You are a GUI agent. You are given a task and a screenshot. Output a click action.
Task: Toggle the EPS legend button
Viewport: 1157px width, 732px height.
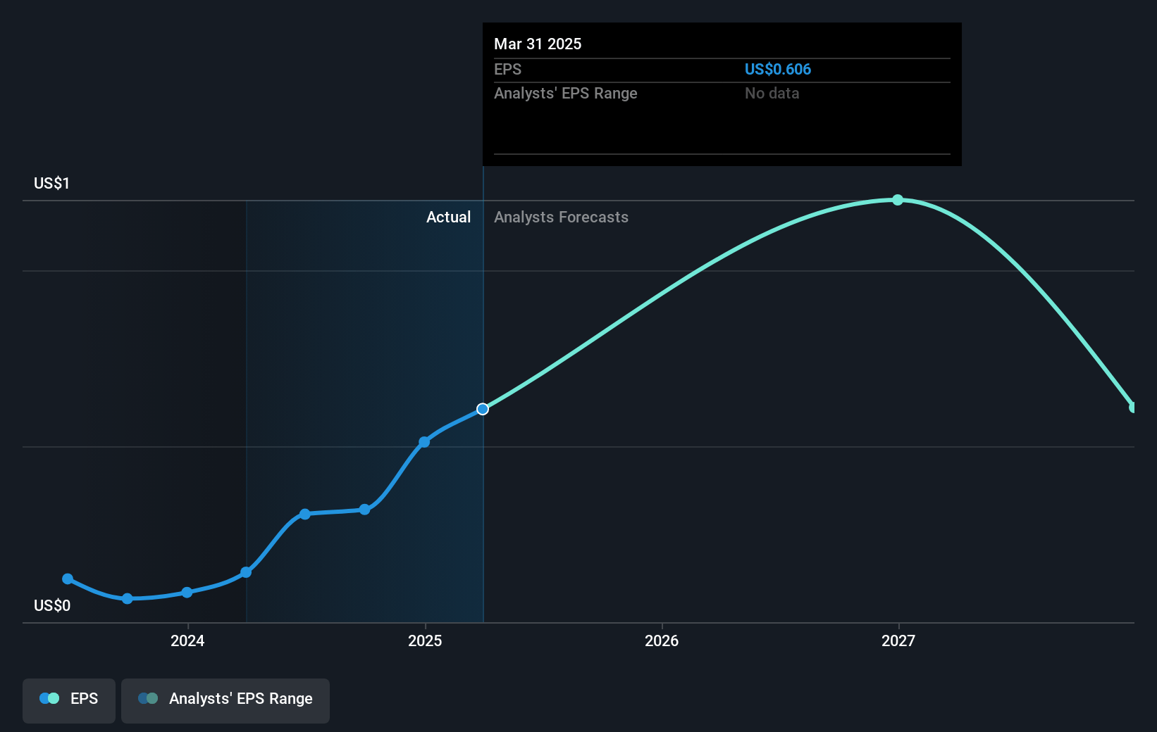pyautogui.click(x=69, y=700)
